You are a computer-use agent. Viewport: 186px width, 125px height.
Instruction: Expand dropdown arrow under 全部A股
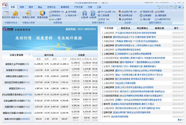[85, 20]
